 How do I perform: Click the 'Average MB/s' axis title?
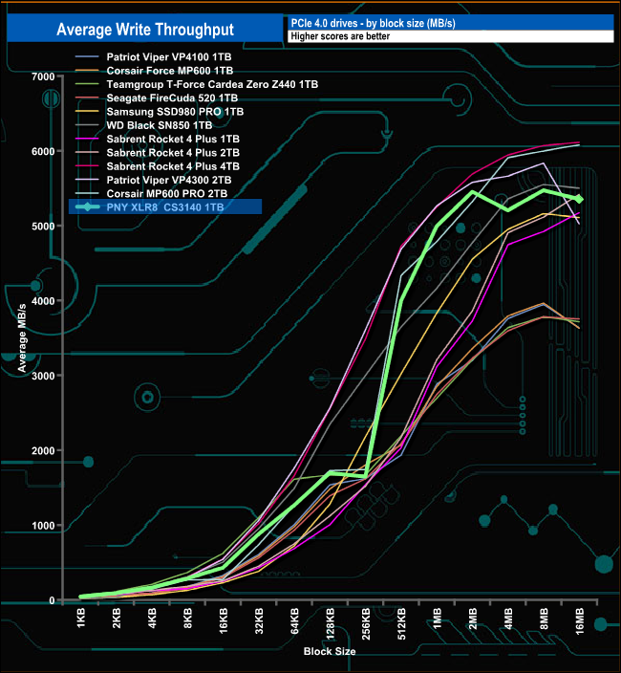[x=22, y=337]
